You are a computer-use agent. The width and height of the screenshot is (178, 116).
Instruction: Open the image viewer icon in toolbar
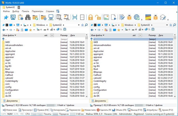(106, 17)
